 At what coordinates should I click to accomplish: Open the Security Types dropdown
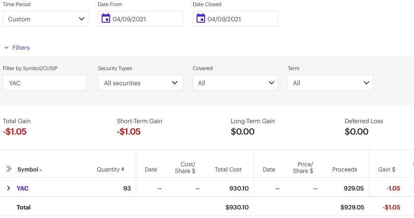coord(141,83)
